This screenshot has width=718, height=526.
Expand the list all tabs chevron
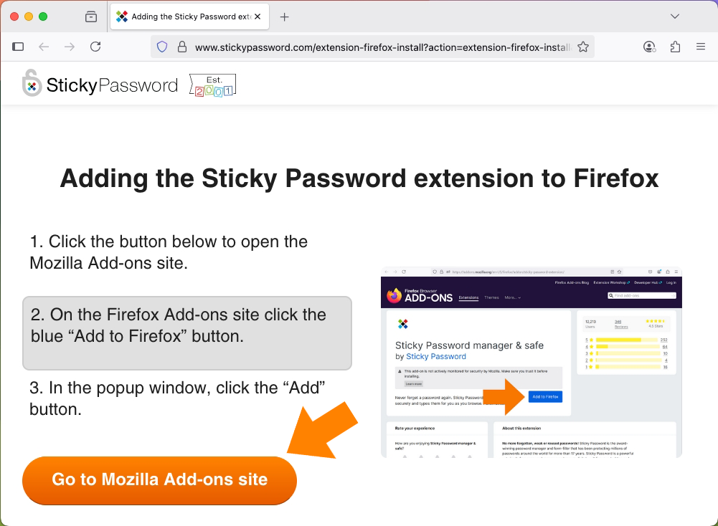(674, 16)
